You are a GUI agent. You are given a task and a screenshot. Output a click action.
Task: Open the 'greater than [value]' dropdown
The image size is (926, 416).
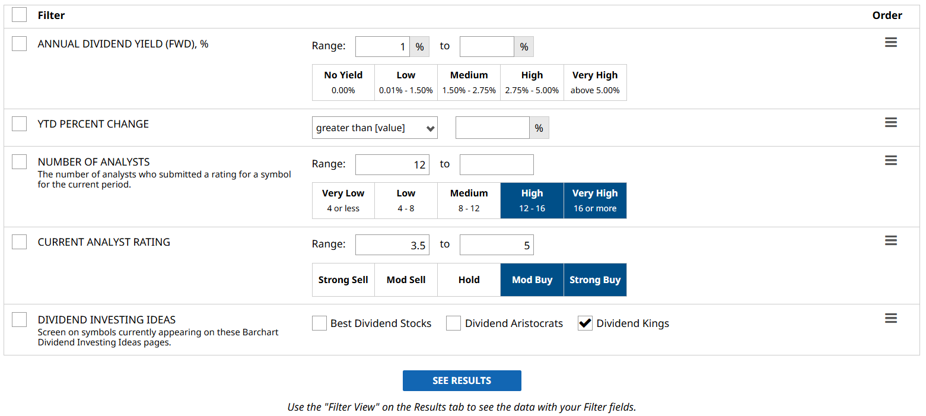point(374,128)
